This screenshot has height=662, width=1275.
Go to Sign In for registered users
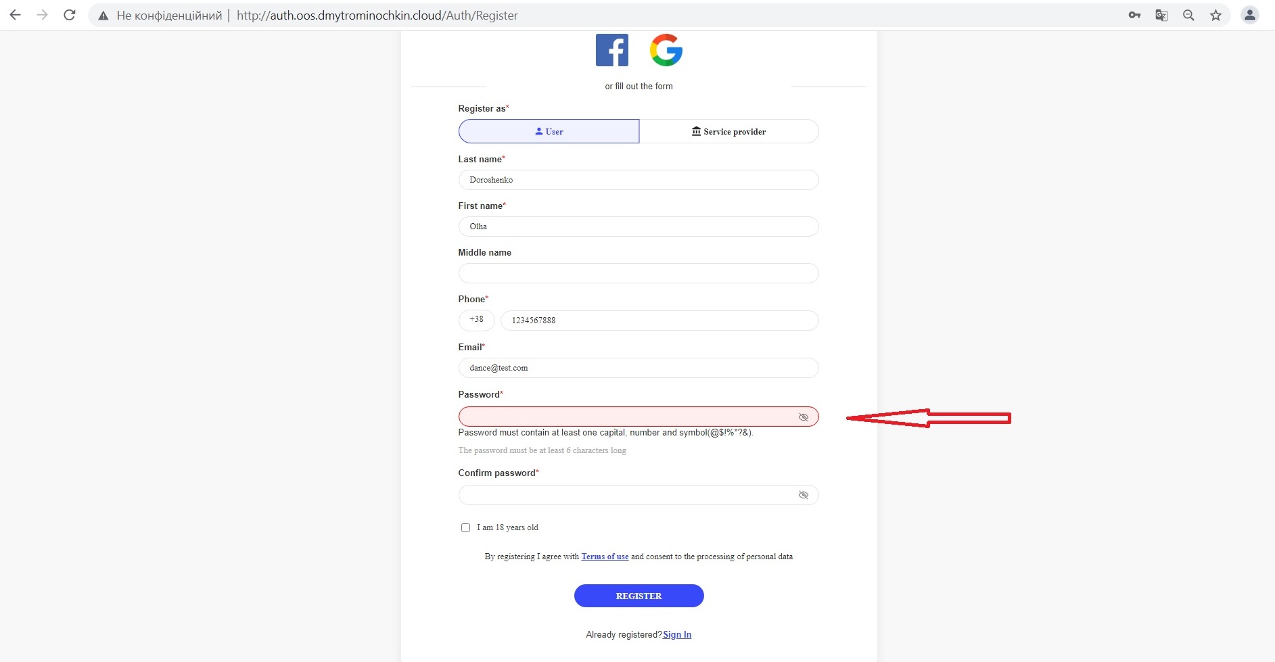pos(676,634)
